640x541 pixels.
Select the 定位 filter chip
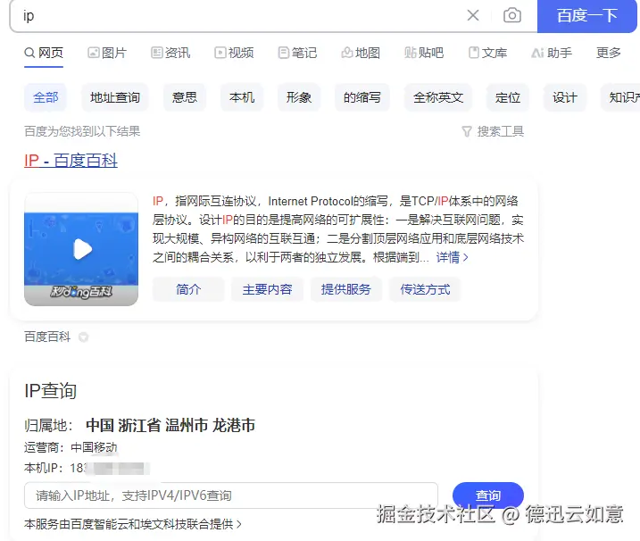[508, 97]
